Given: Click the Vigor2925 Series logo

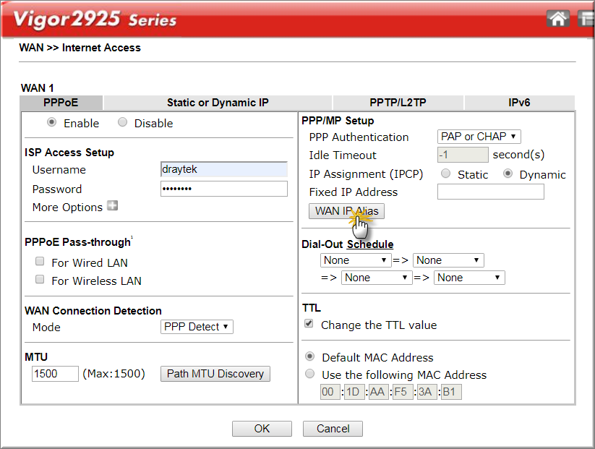Looking at the screenshot, I should [95, 19].
